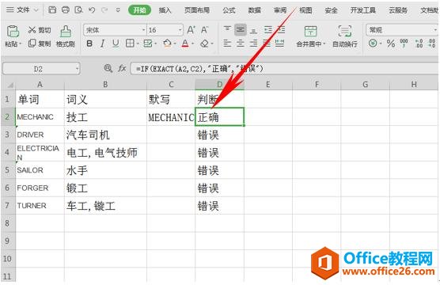Expand the borders dropdown arrow

pos(138,44)
